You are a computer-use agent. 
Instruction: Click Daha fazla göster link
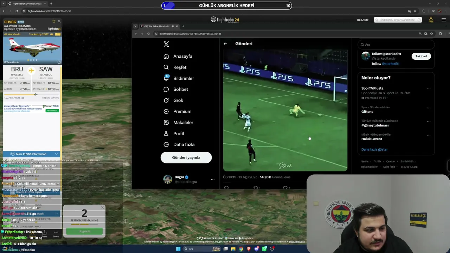pos(374,149)
